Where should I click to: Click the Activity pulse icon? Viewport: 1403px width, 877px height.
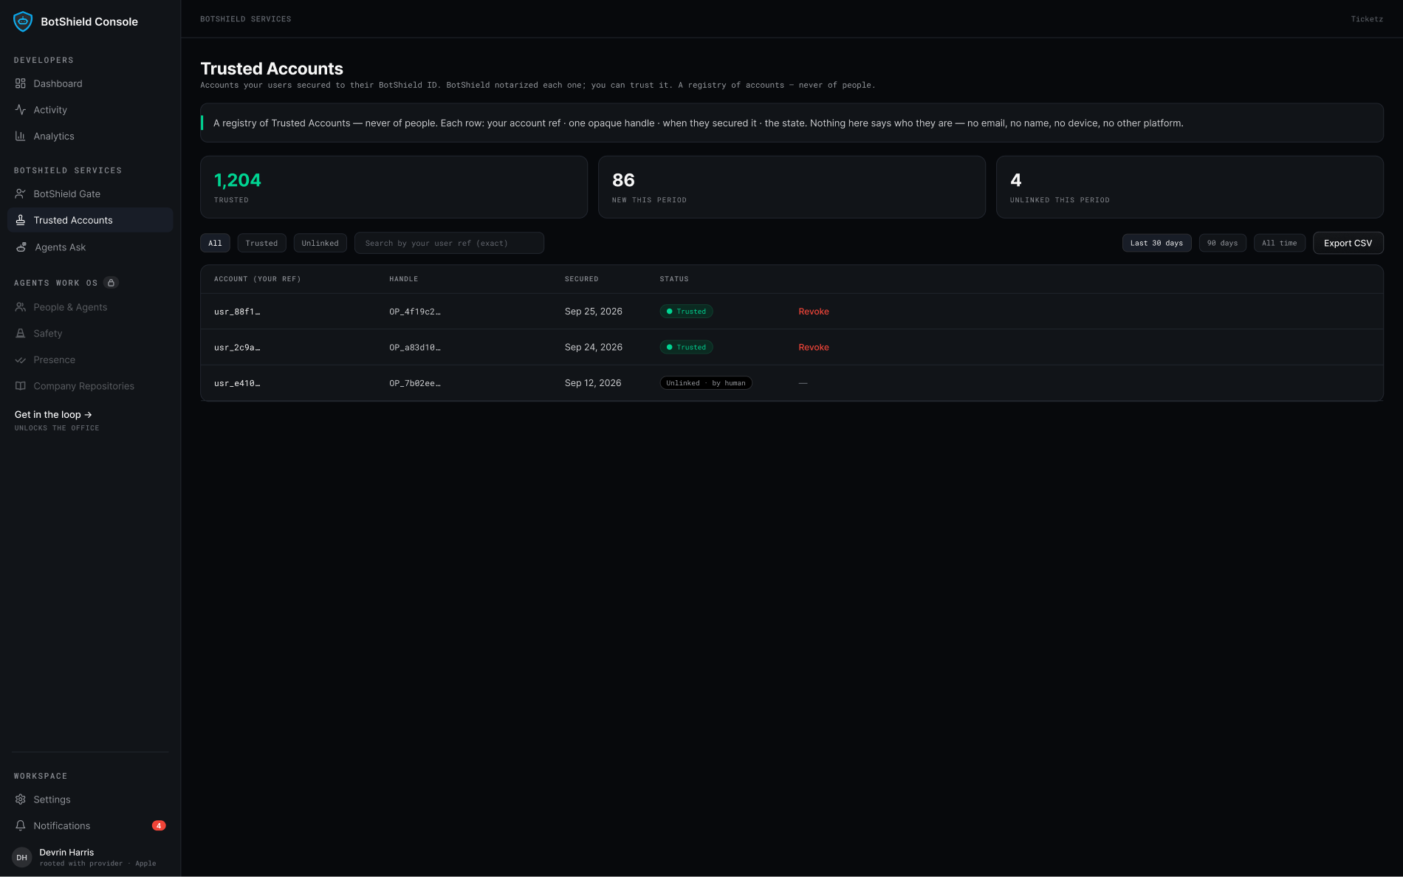pyautogui.click(x=21, y=110)
